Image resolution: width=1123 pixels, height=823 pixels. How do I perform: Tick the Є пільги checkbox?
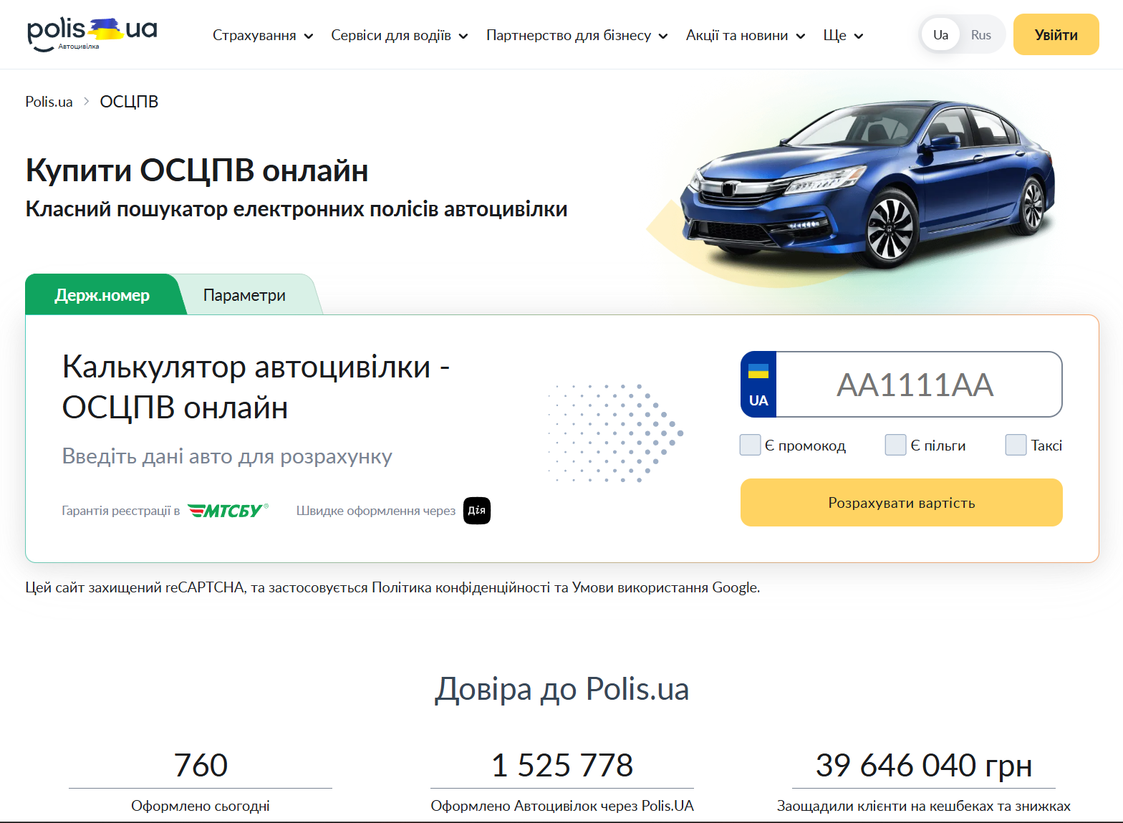coord(896,445)
